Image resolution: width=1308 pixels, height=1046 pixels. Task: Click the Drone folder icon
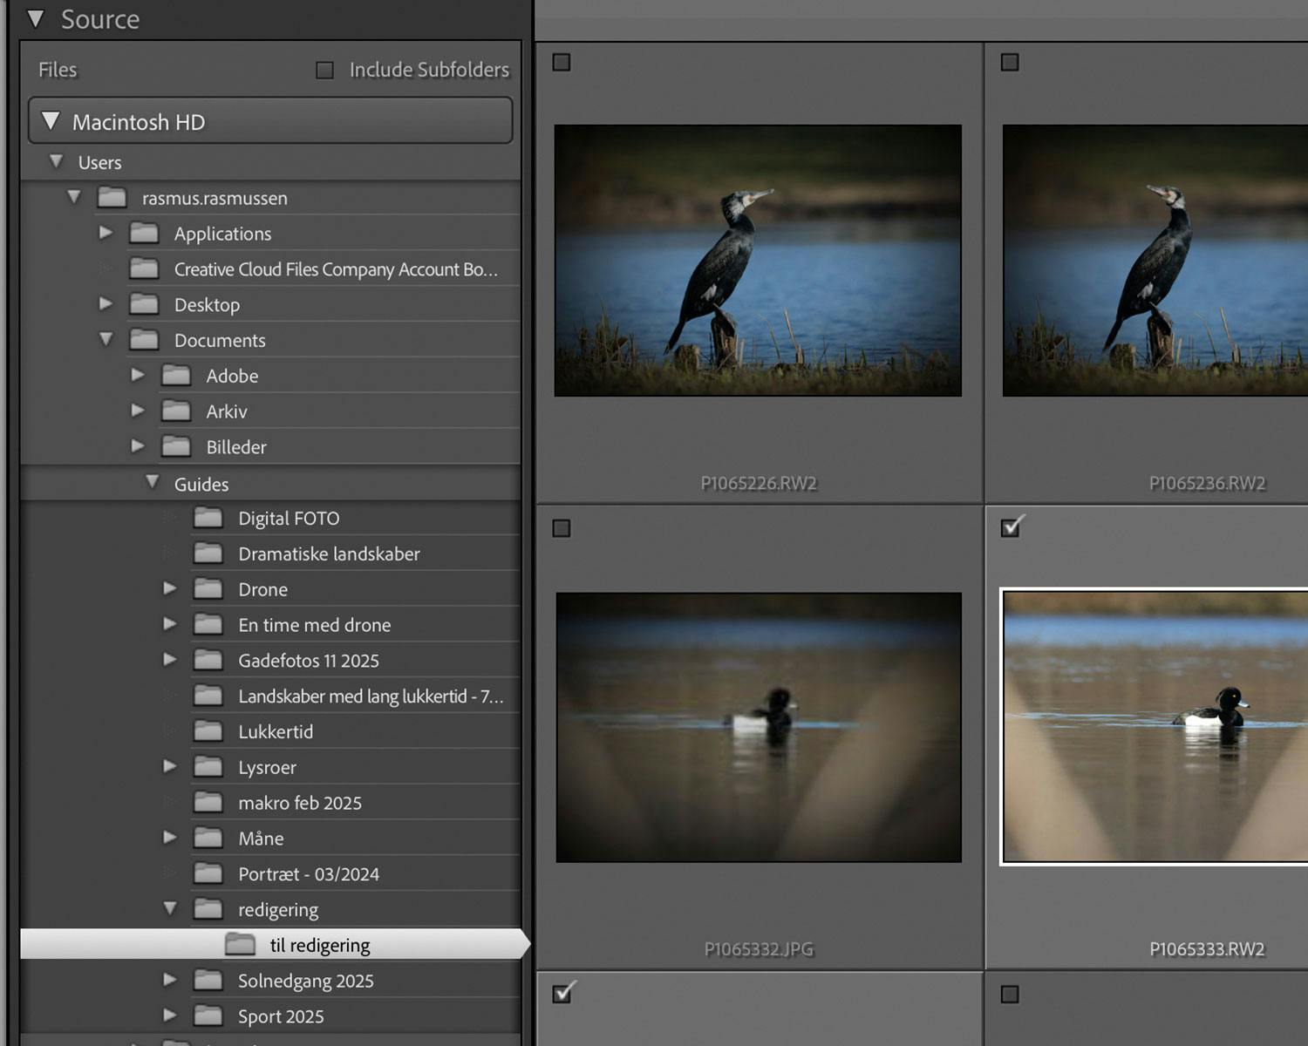(208, 589)
